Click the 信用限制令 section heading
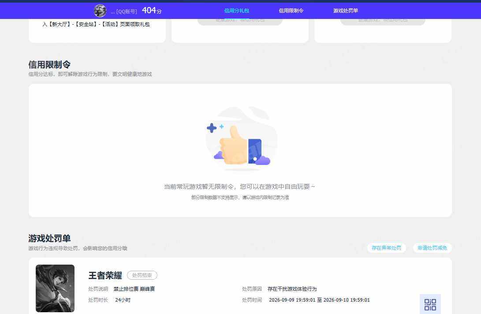 tap(49, 64)
